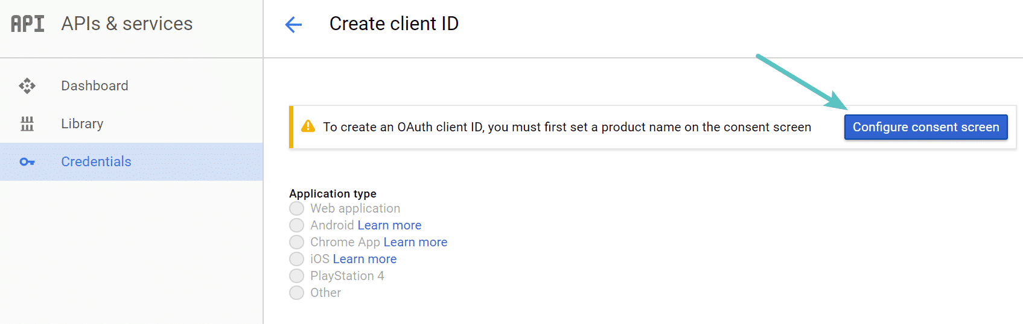
Task: Click the Library shelves icon
Action: point(27,124)
